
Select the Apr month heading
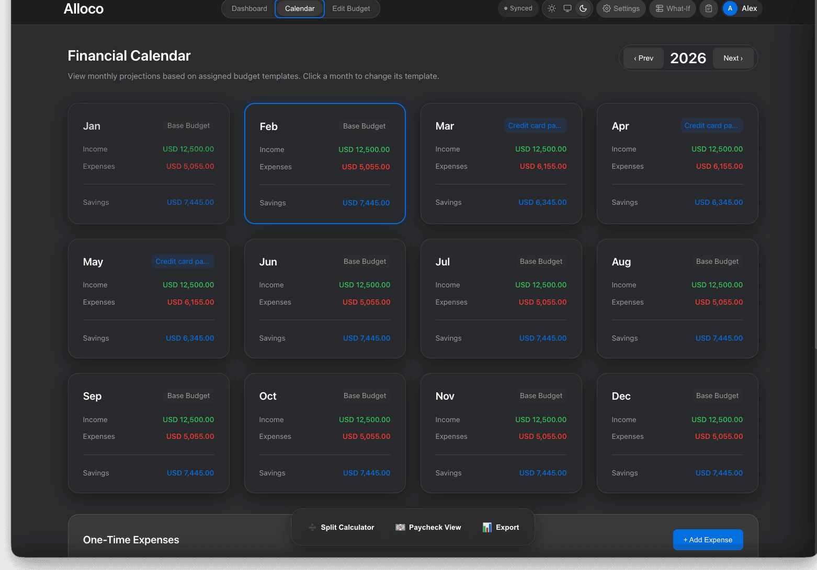tap(620, 126)
